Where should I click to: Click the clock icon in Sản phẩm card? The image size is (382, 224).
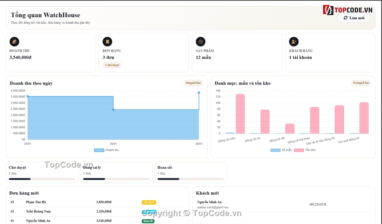[x=201, y=42]
